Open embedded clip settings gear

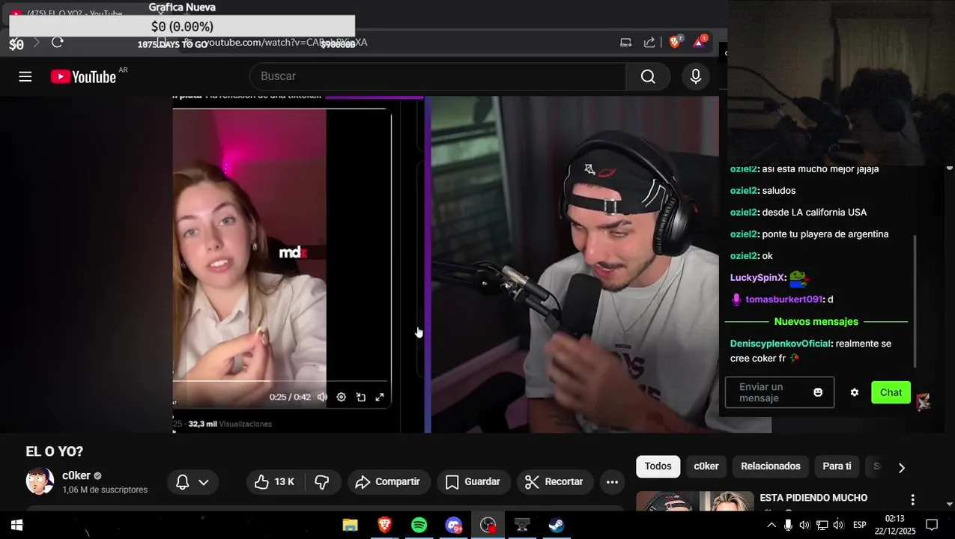(x=342, y=397)
